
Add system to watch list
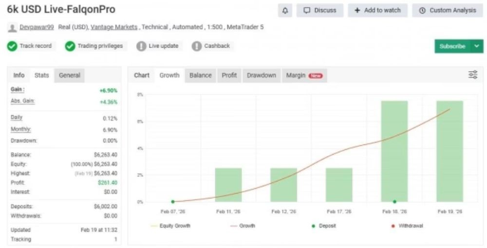377,11
